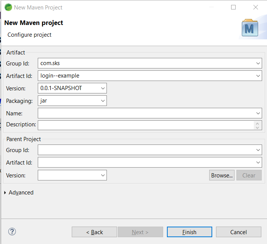Close the New Maven Project dialog
Image resolution: width=267 pixels, height=244 pixels.
(255, 7)
